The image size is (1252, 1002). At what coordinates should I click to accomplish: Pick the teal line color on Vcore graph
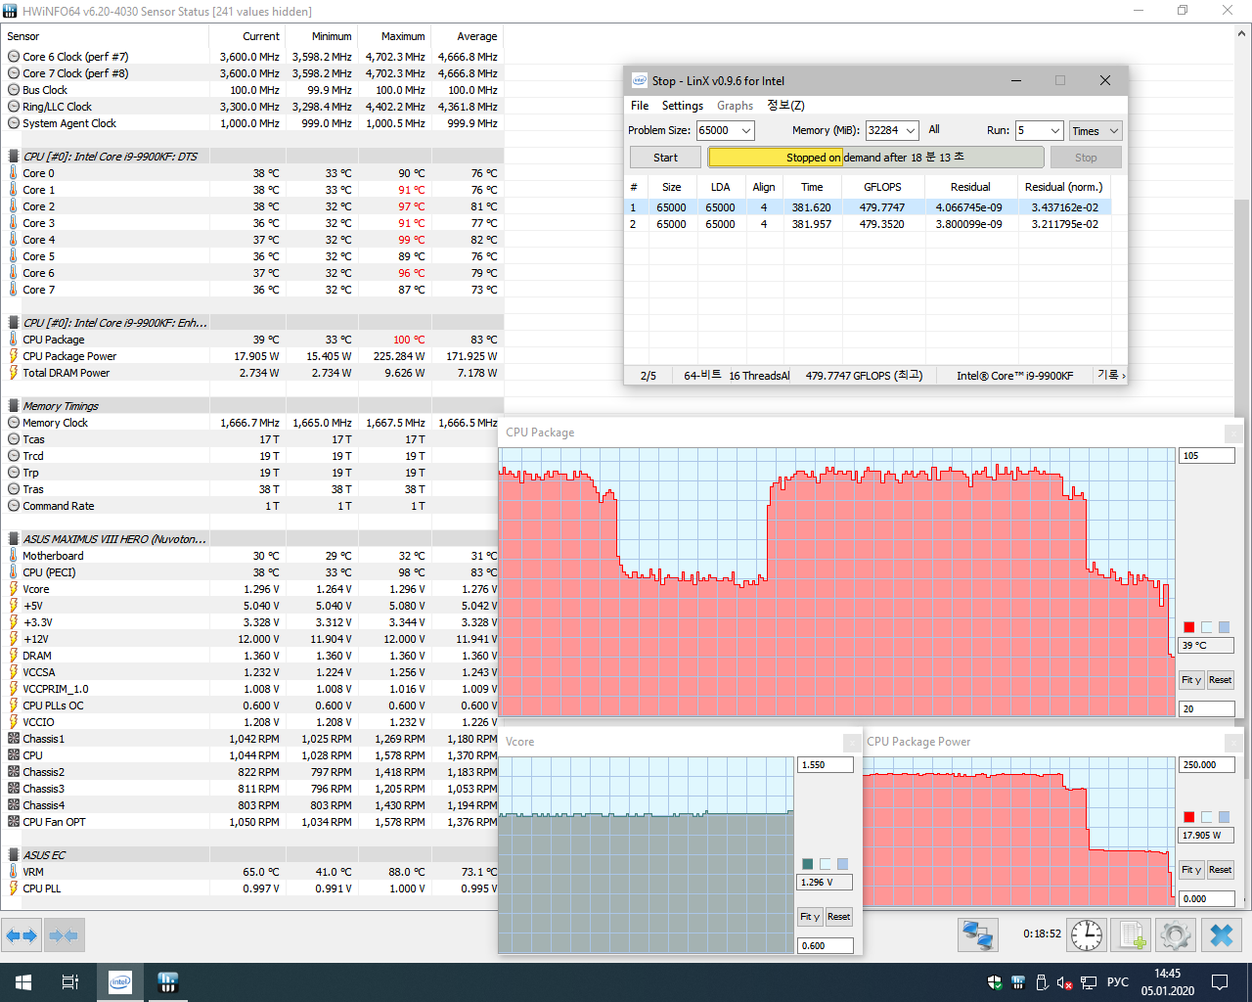pyautogui.click(x=808, y=864)
